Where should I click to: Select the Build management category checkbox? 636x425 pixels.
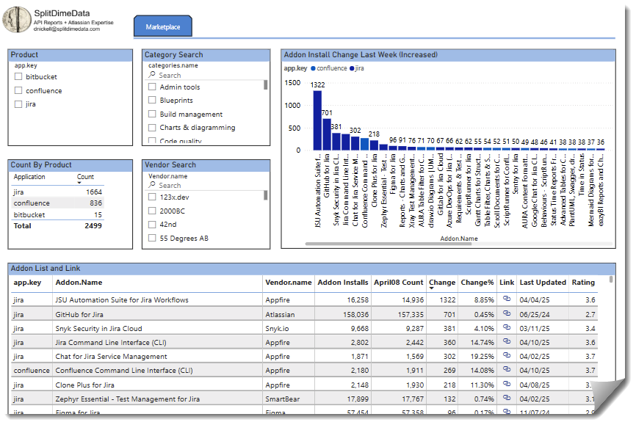152,114
